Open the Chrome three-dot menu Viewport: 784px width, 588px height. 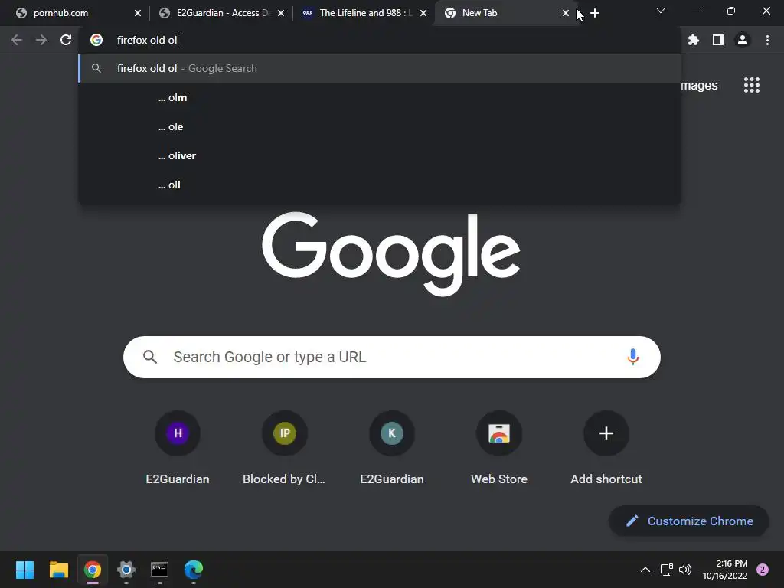(767, 40)
